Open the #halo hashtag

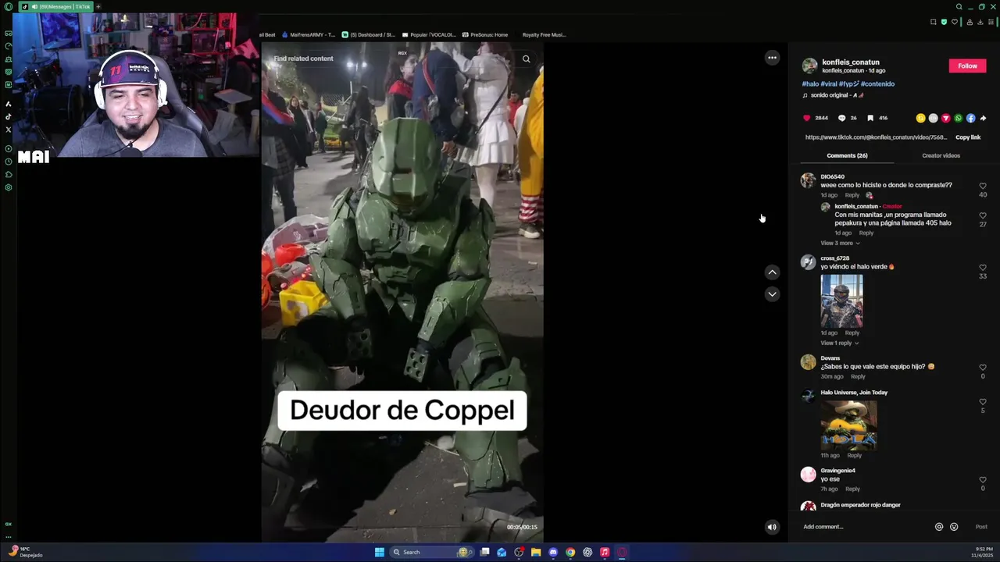pyautogui.click(x=810, y=84)
